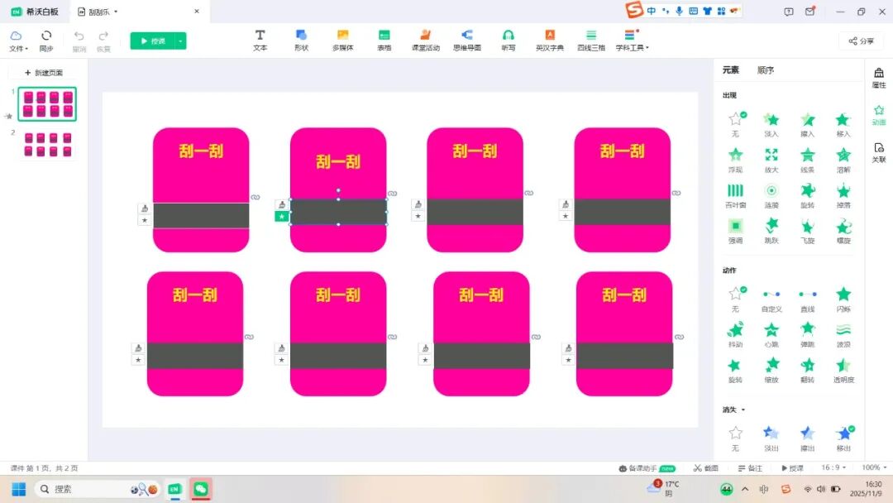Select the 形状 shape tool
893x503 pixels.
tap(301, 40)
